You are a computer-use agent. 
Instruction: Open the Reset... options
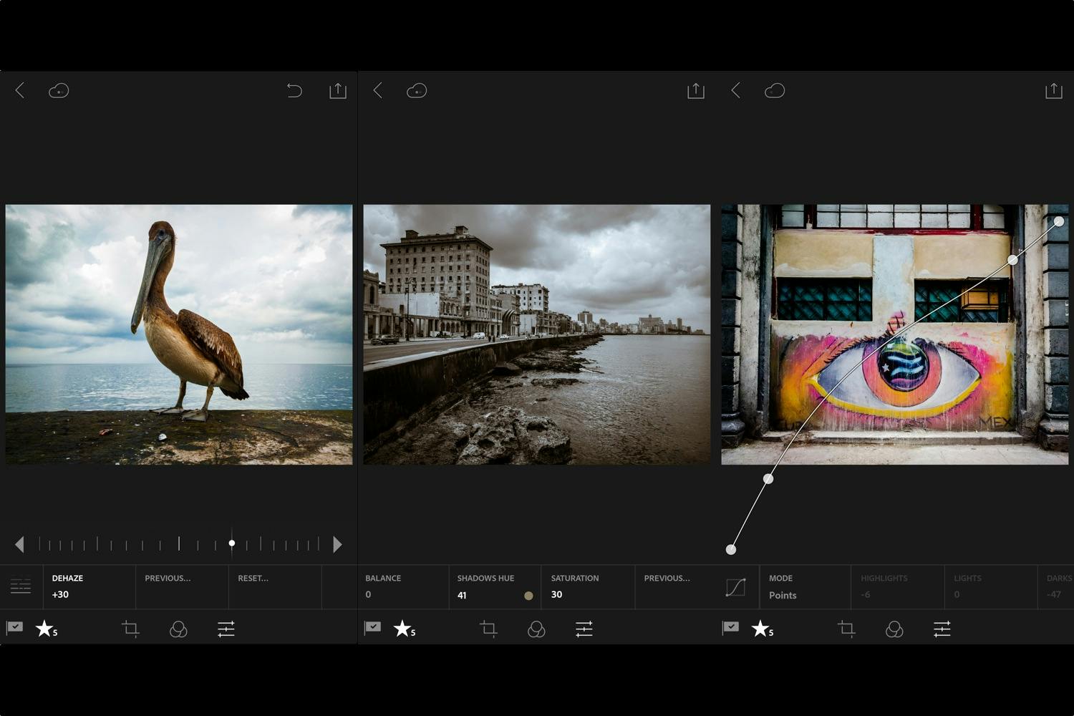tap(254, 579)
